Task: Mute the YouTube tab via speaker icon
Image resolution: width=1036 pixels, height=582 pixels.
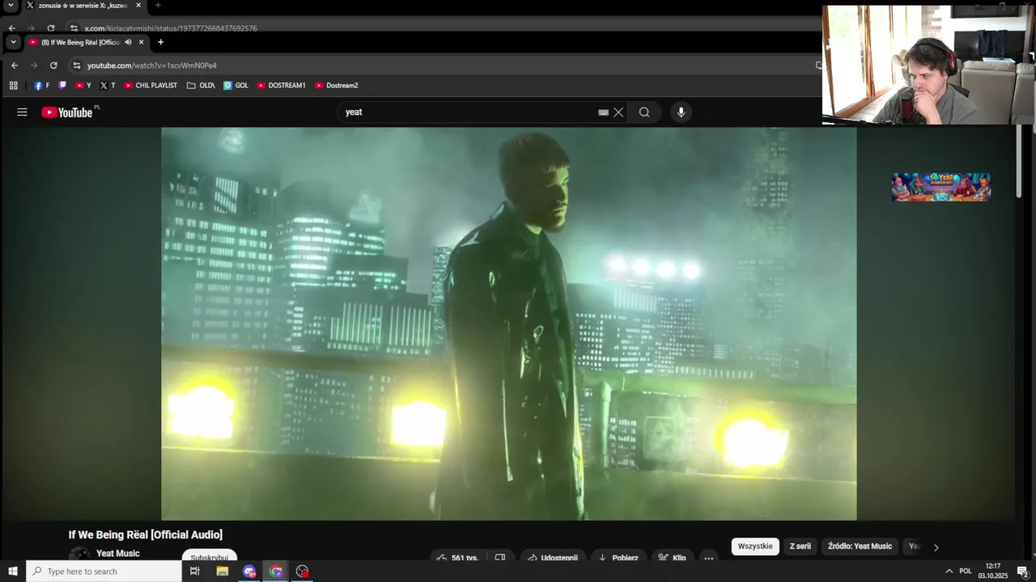Action: 128,42
